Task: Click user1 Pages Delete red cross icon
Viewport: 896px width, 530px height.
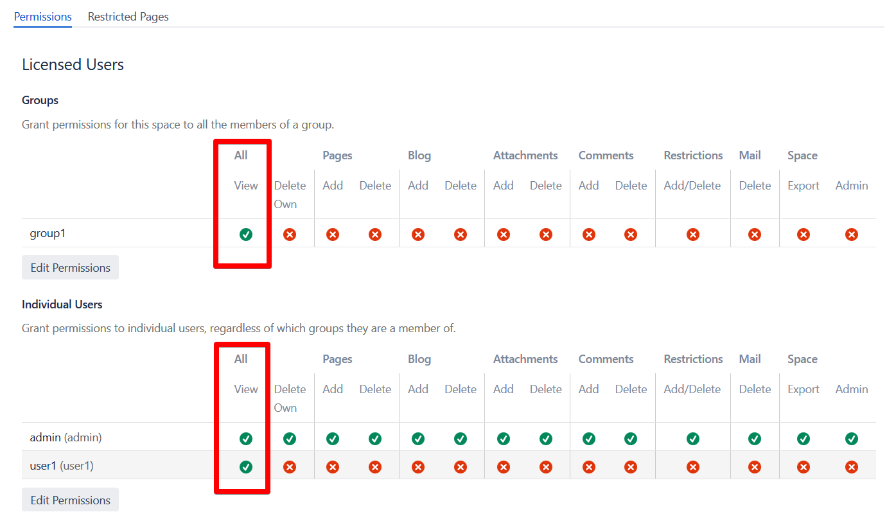Action: point(375,467)
